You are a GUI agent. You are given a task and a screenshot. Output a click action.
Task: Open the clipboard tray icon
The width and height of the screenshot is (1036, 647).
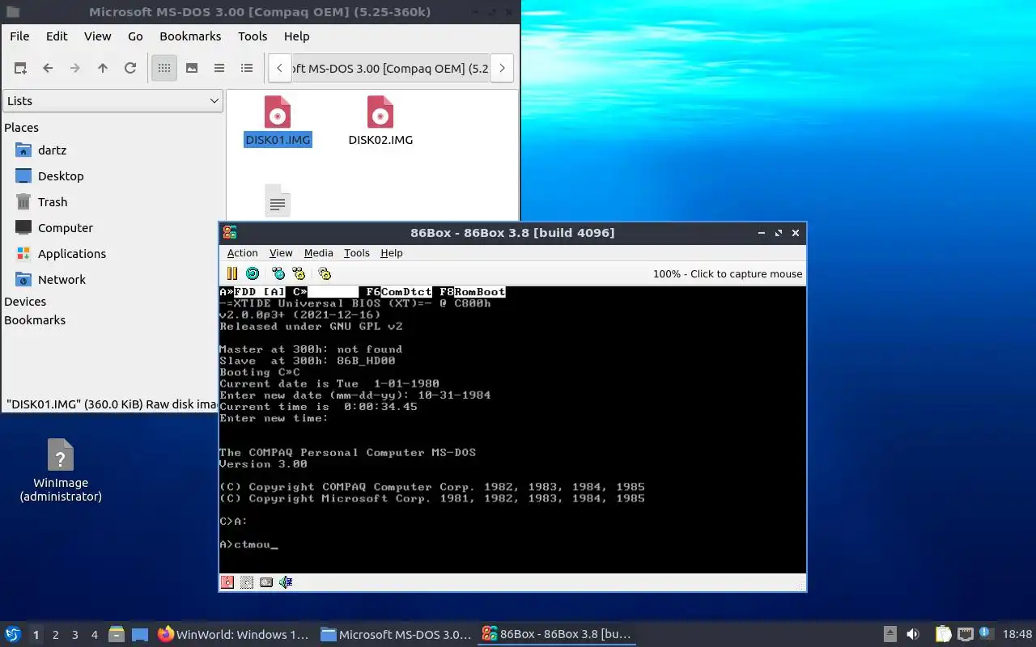944,635
